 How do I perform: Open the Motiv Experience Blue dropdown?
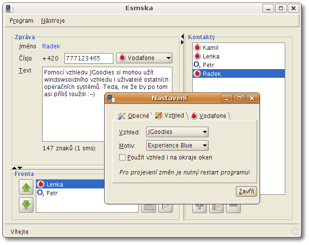click(177, 145)
